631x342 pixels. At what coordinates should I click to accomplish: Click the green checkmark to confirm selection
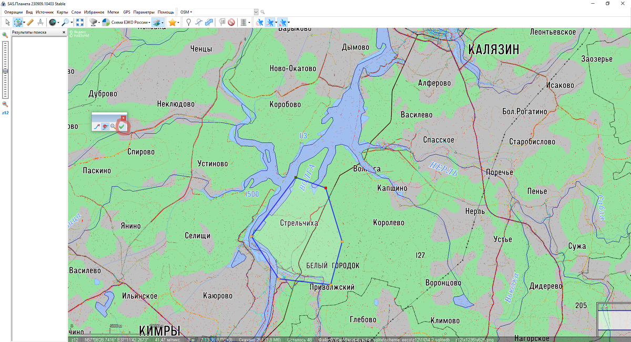click(121, 127)
